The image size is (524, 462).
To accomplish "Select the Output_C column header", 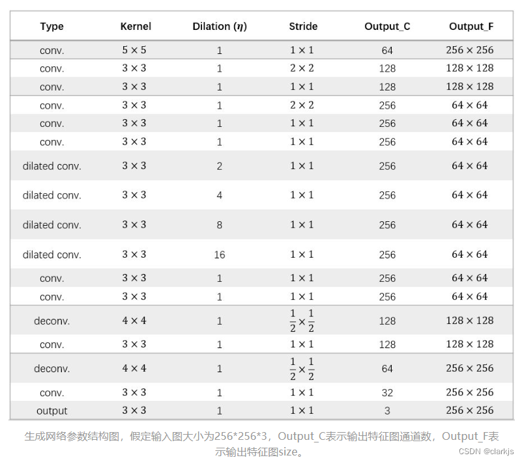I will (x=387, y=27).
